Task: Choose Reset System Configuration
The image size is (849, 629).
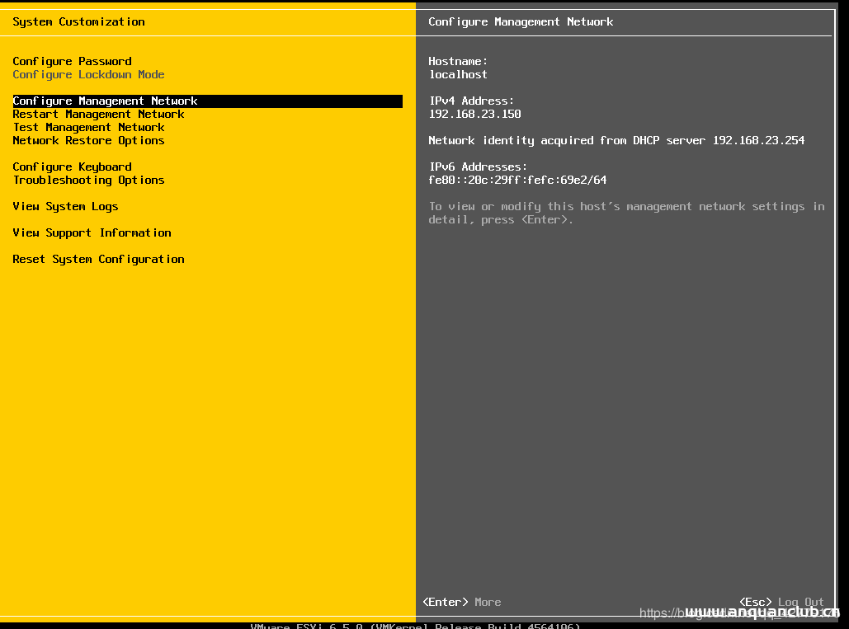Action: (x=98, y=259)
